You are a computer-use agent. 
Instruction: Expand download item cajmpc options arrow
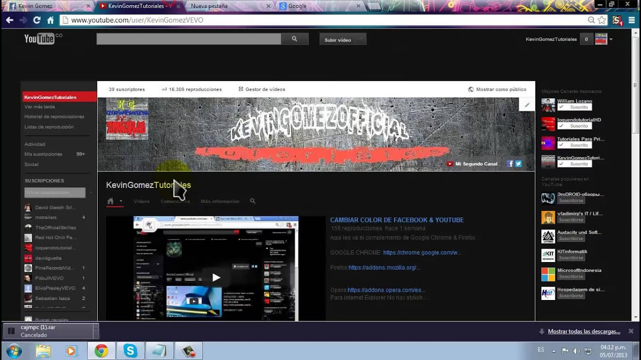pyautogui.click(x=96, y=331)
